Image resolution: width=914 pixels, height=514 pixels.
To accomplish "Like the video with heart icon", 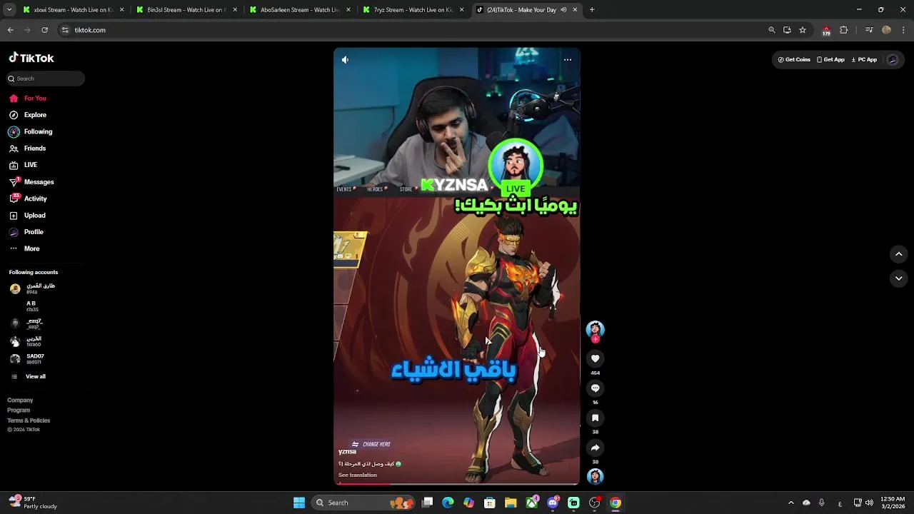I will tap(595, 358).
